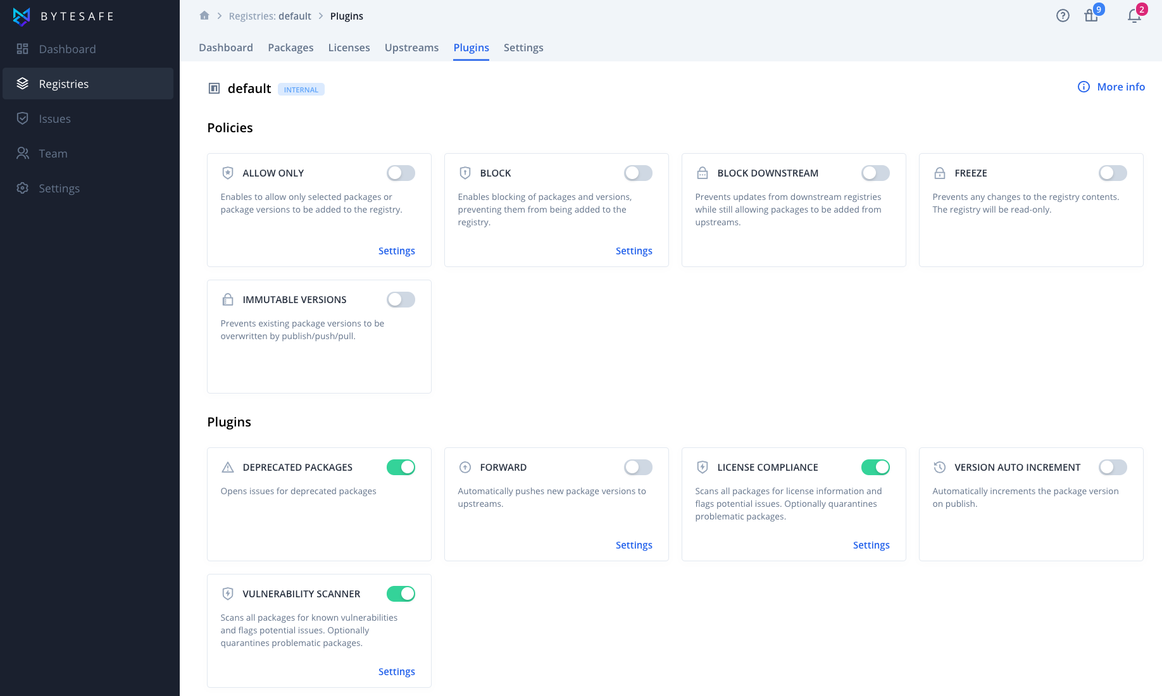Click the red notification count badge
Screen dimensions: 1162x696
point(1142,9)
